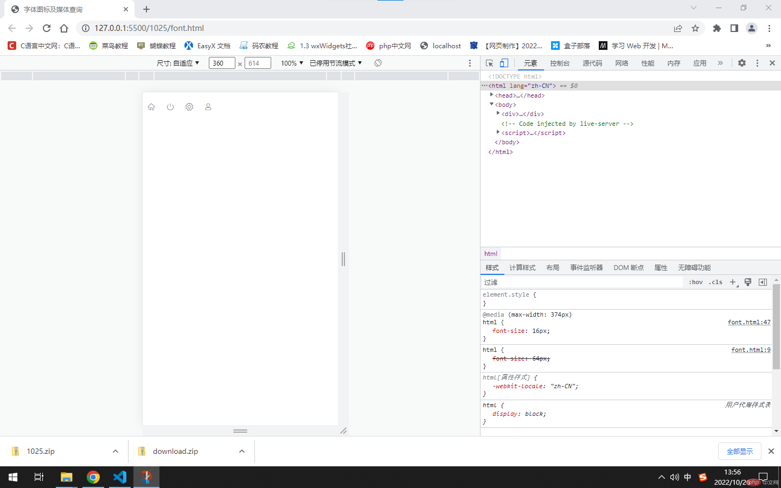Open Visual Studio Code from the taskbar

[x=120, y=477]
